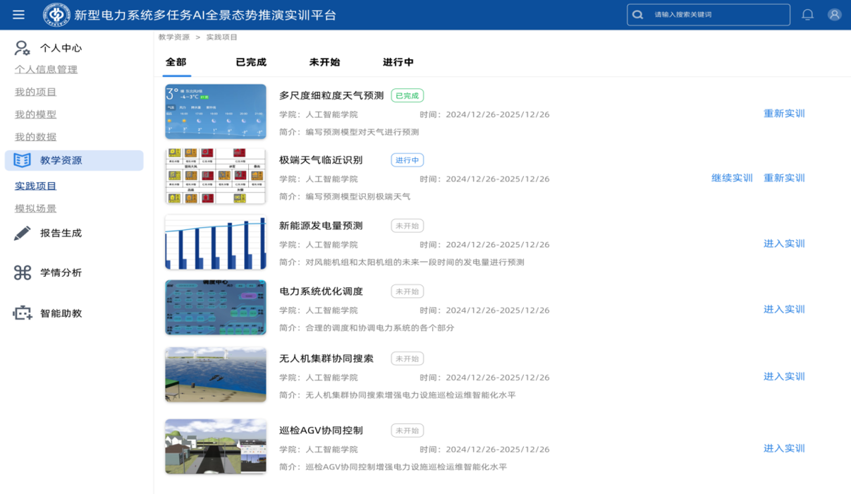Click the 个人中心 person icon
This screenshot has height=494, width=851.
coord(23,48)
